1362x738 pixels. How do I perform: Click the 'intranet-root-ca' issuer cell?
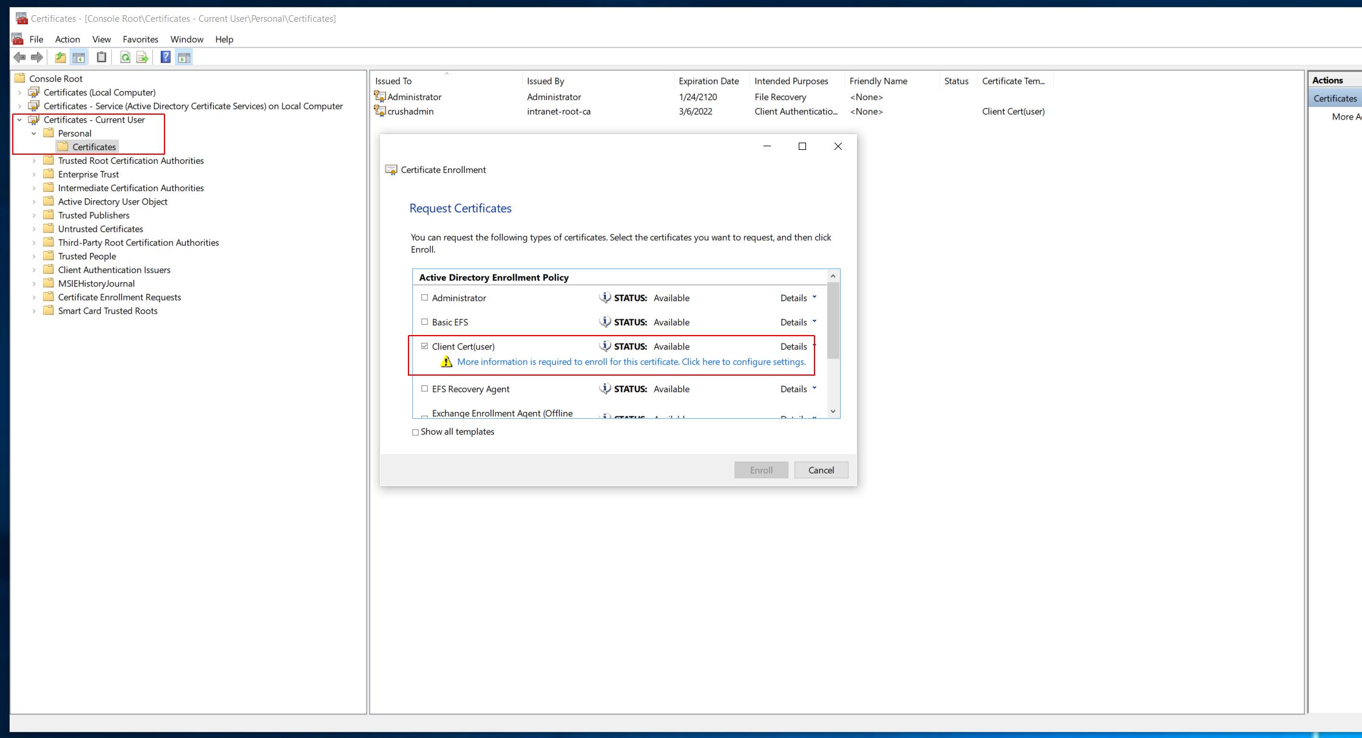coord(558,111)
